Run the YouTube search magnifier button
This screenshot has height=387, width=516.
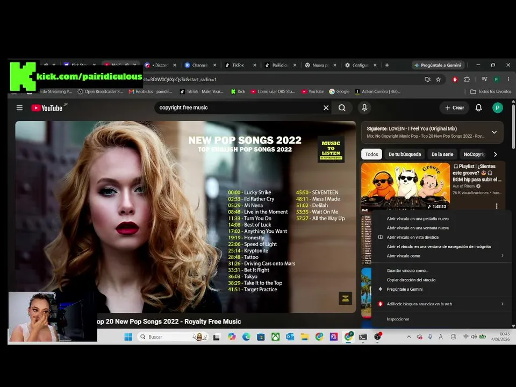point(342,108)
